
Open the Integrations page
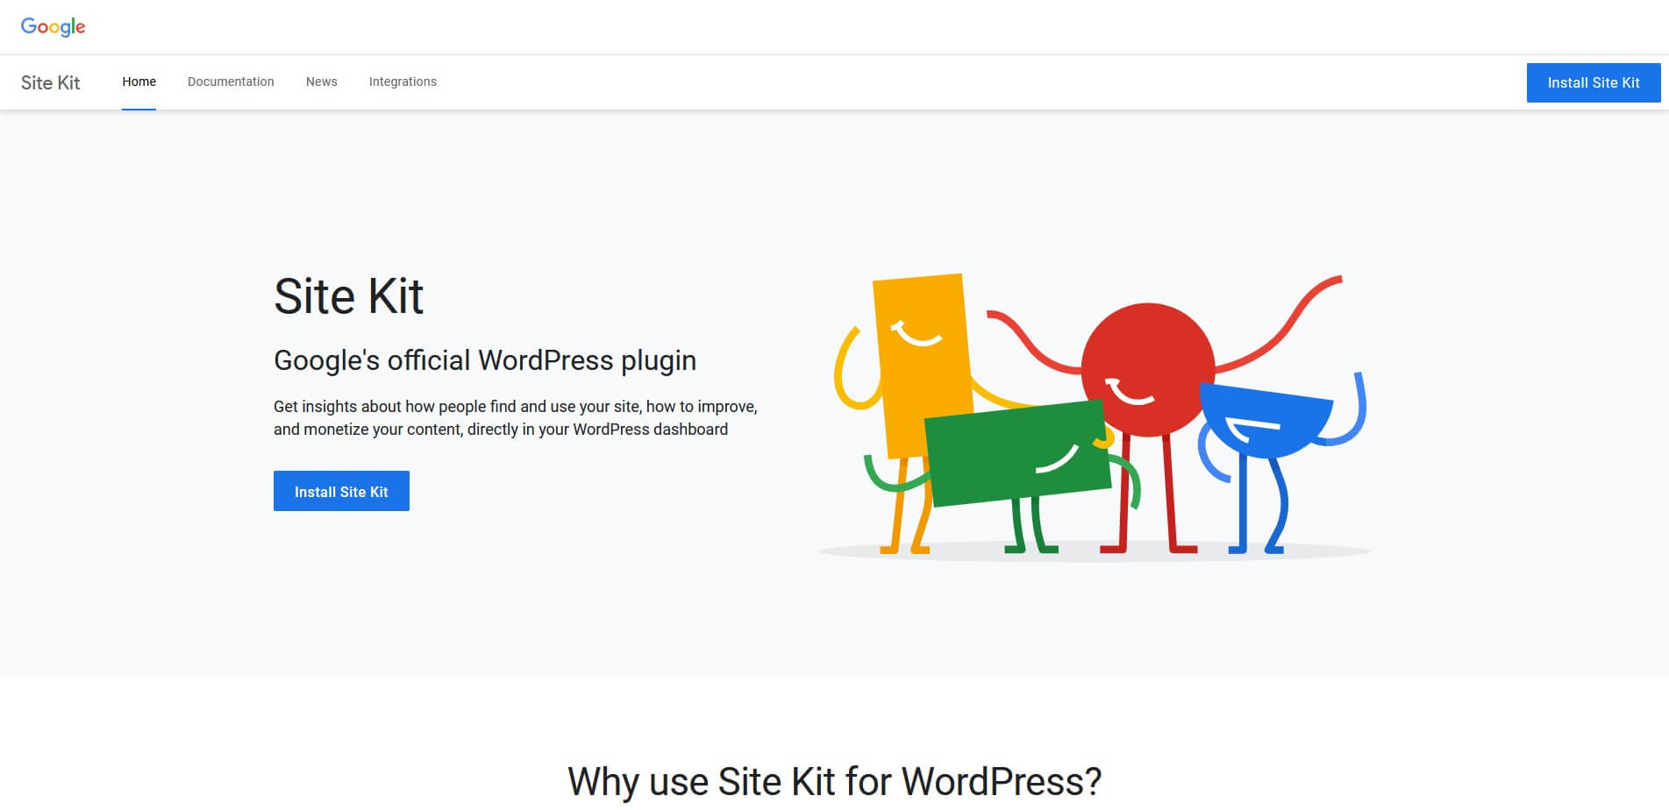pos(403,82)
